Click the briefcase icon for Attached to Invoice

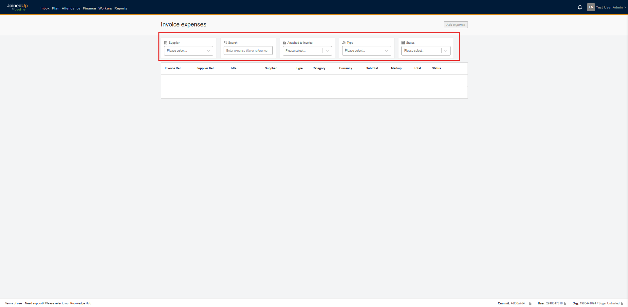coord(285,42)
